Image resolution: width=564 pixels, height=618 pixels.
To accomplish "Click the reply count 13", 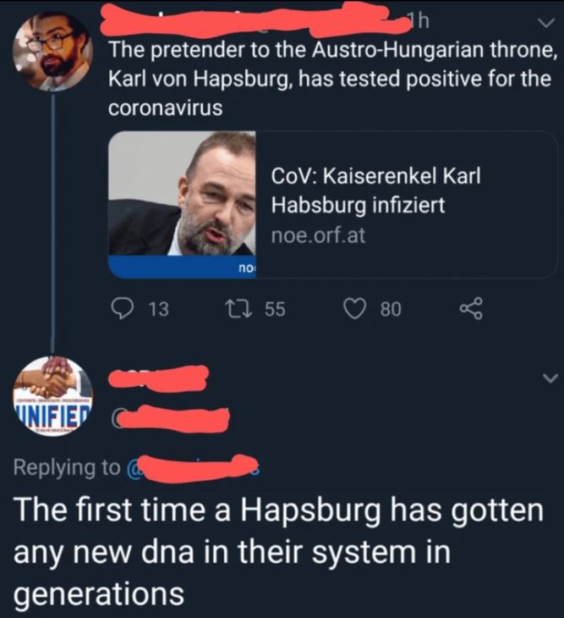I will point(159,309).
